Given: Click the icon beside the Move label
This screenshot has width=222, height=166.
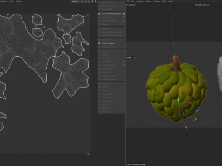Looking at the screenshot, I should [135, 58].
